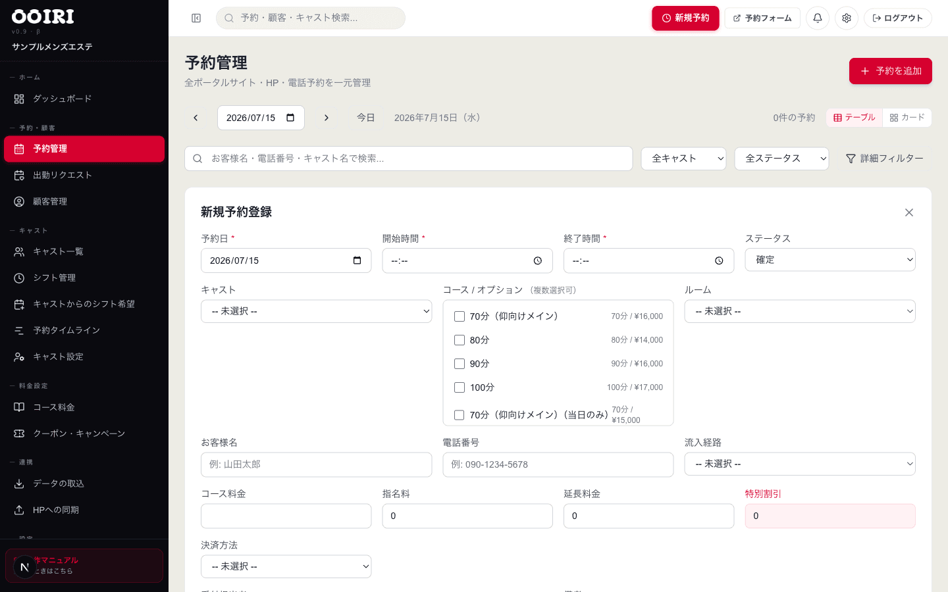Close the 新規予約登録 form

tap(909, 212)
